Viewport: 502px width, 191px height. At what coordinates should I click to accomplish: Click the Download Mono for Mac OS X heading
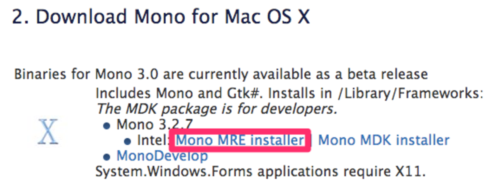(161, 17)
